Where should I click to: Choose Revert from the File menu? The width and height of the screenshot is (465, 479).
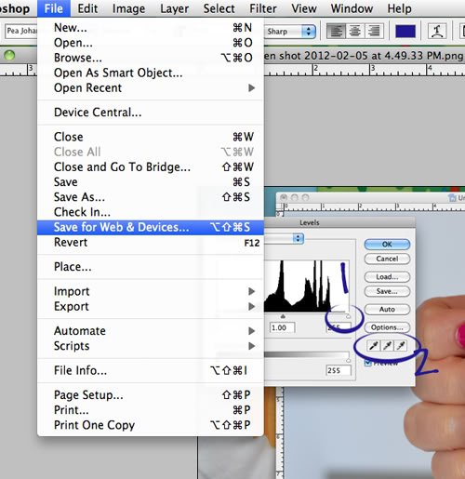pos(151,243)
